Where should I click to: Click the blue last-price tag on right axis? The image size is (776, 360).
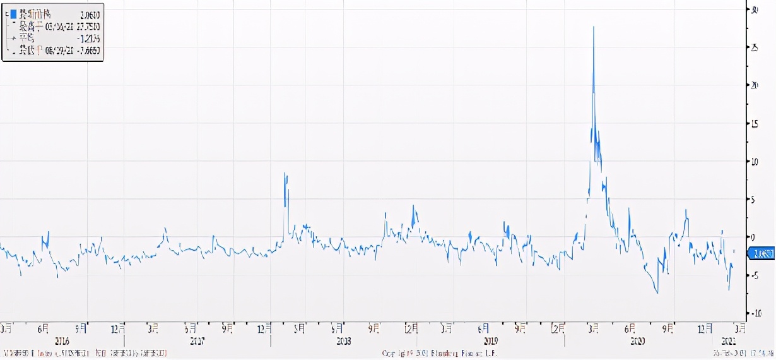tap(760, 254)
